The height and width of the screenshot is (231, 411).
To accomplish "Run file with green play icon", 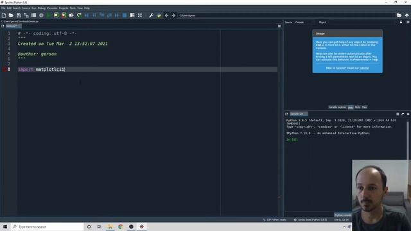I will [x=49, y=15].
